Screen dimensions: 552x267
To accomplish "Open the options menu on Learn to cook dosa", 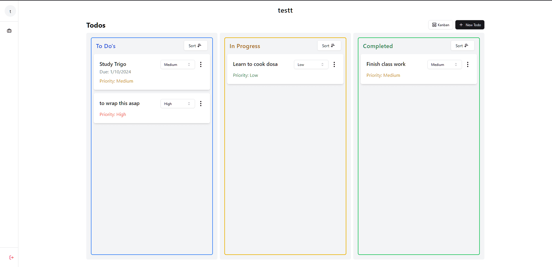I will 334,64.
